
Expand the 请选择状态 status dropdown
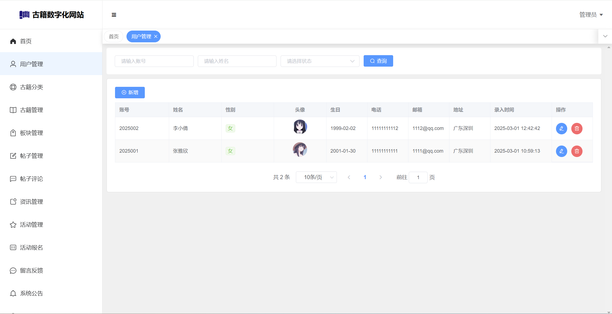click(320, 61)
